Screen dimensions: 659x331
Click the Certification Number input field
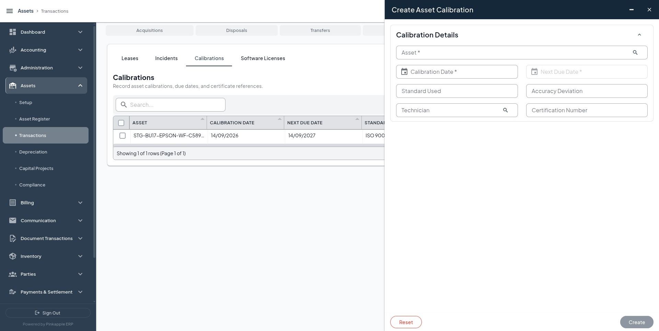pos(587,110)
